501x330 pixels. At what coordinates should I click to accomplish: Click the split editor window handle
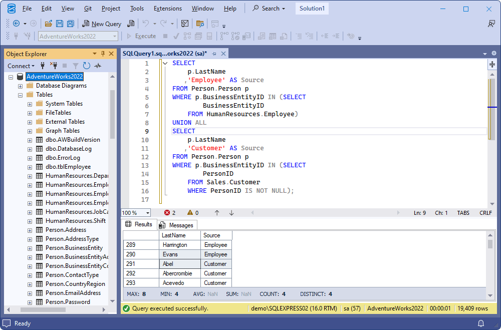click(492, 65)
